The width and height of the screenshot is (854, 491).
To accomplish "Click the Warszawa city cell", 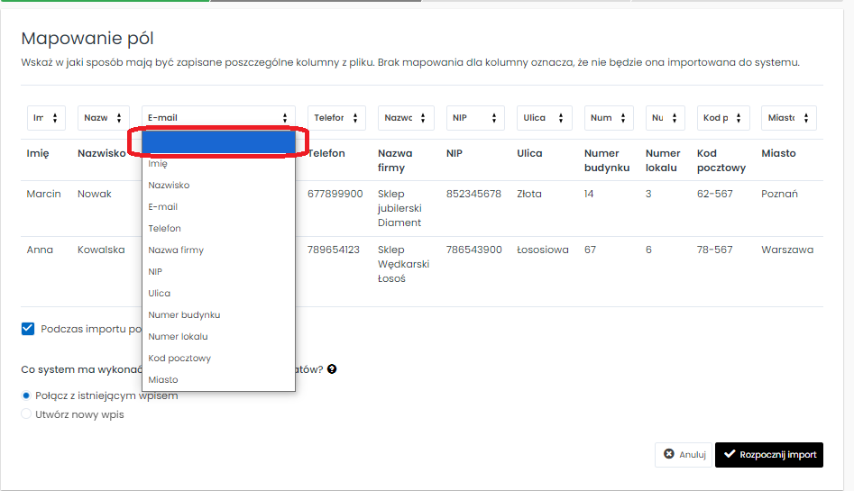I will point(787,250).
